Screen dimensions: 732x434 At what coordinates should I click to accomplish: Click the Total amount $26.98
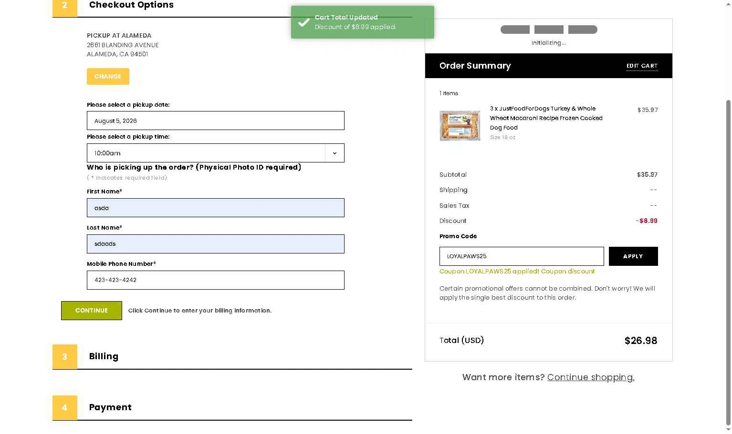click(x=641, y=341)
